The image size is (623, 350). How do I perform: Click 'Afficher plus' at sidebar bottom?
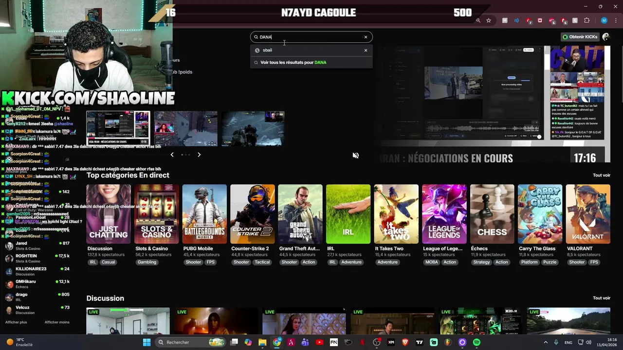point(16,322)
